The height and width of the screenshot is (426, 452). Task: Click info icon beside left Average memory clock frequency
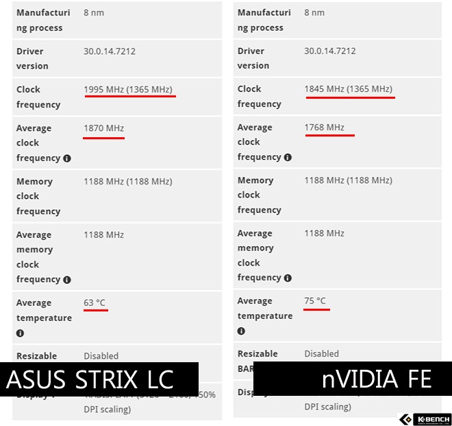[67, 280]
